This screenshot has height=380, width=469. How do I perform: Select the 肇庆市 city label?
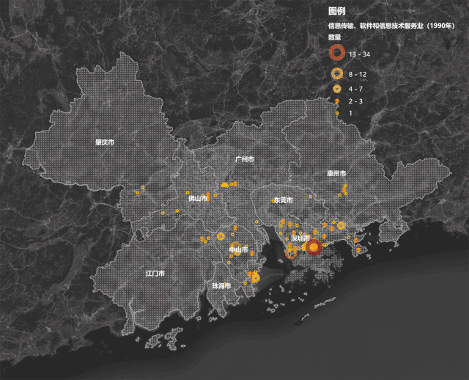click(x=105, y=142)
